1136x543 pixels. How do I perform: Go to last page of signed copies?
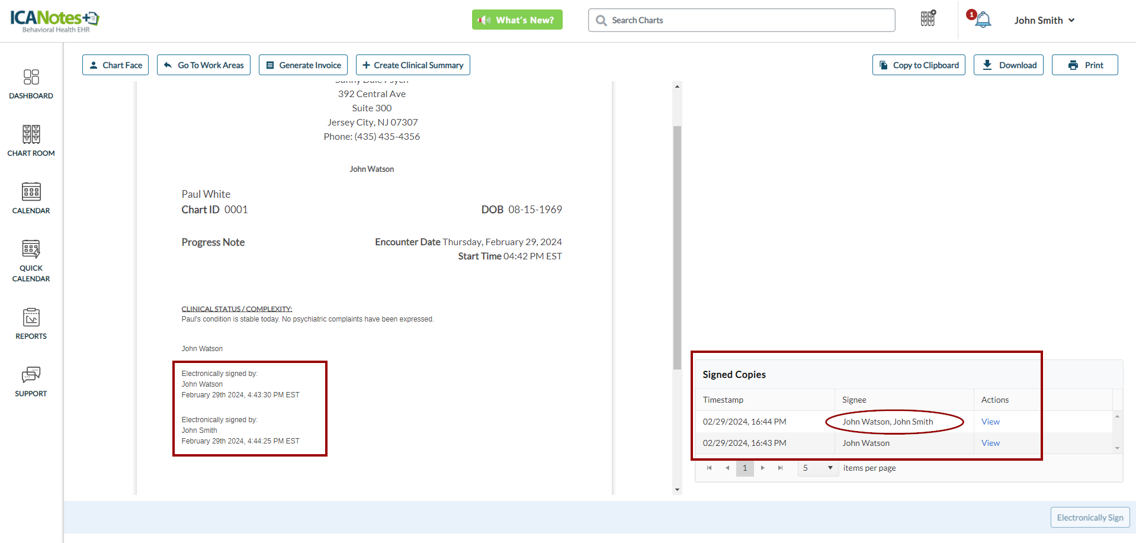point(781,468)
